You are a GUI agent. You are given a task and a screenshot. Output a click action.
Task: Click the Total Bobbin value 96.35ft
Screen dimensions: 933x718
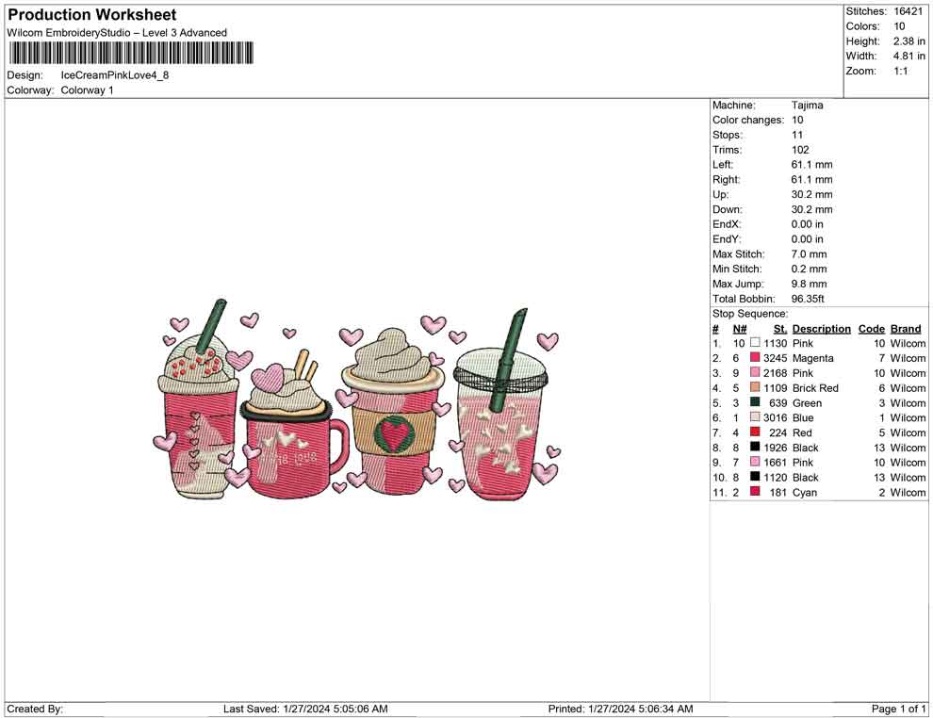click(x=808, y=299)
